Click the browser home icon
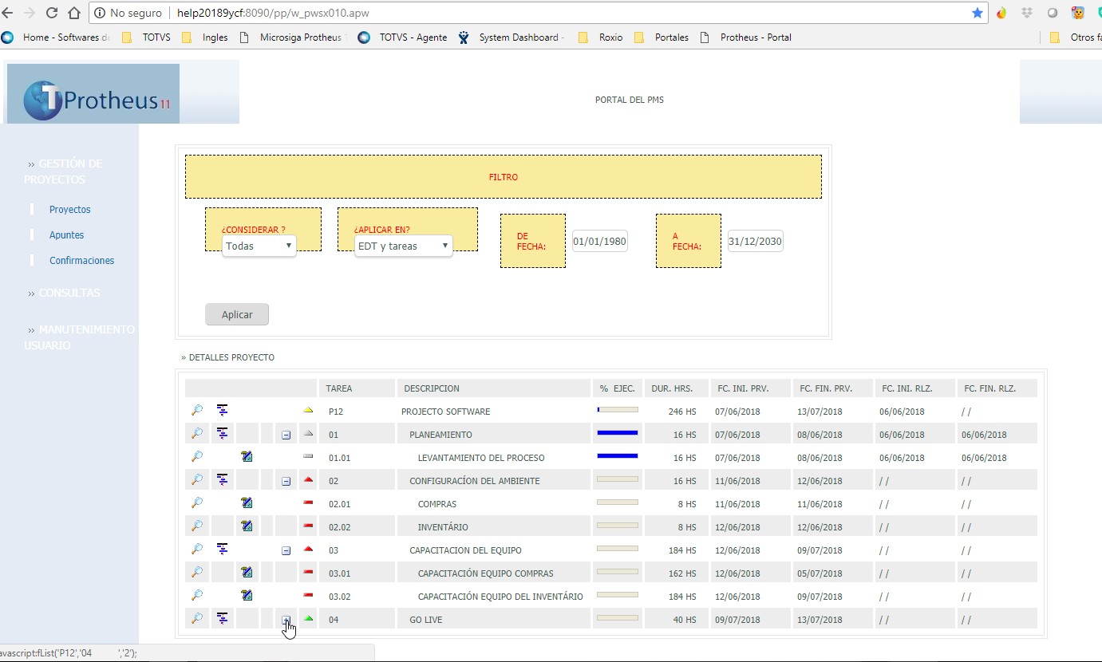The image size is (1102, 662). [74, 13]
